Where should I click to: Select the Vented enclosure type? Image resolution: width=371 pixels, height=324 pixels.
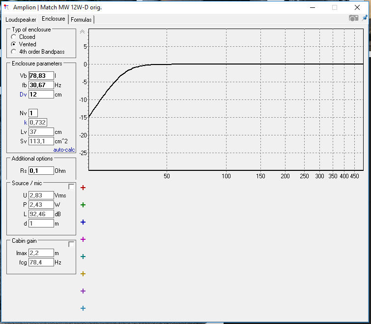[13, 44]
